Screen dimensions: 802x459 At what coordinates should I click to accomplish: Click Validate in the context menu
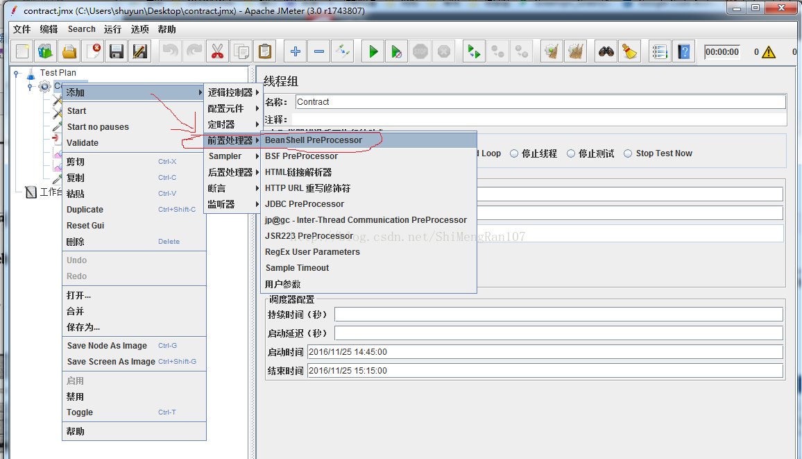[133, 143]
